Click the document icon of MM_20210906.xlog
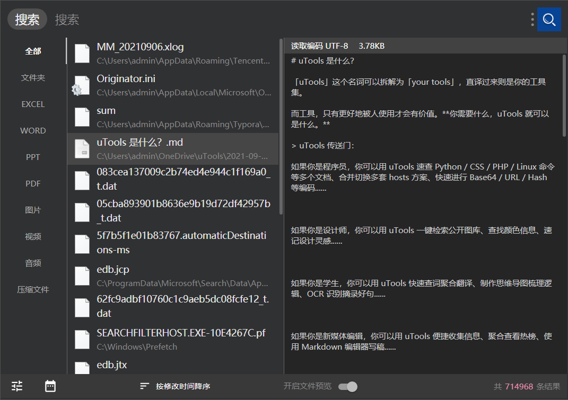Screen dimensions: 568x400 [82, 53]
